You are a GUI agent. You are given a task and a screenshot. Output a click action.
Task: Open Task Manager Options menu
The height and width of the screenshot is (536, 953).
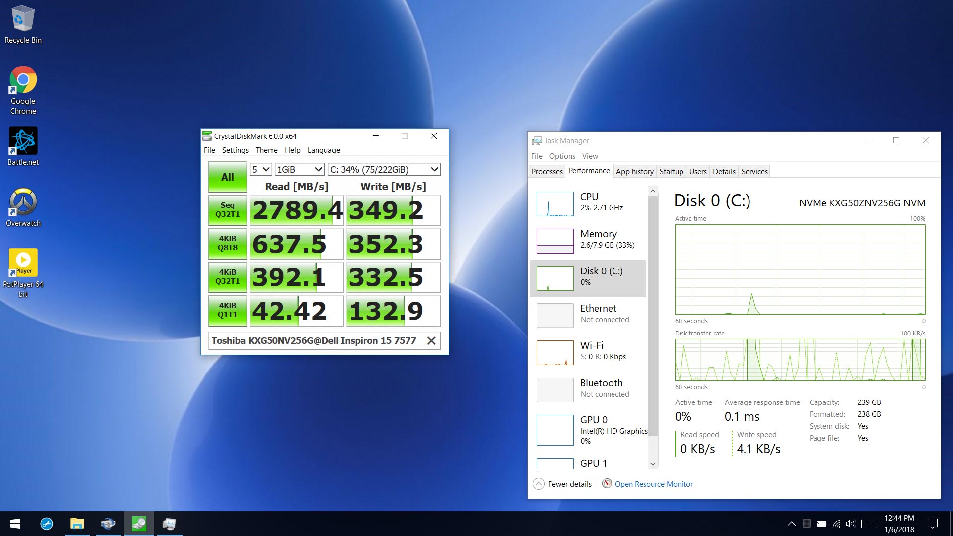[x=562, y=156]
